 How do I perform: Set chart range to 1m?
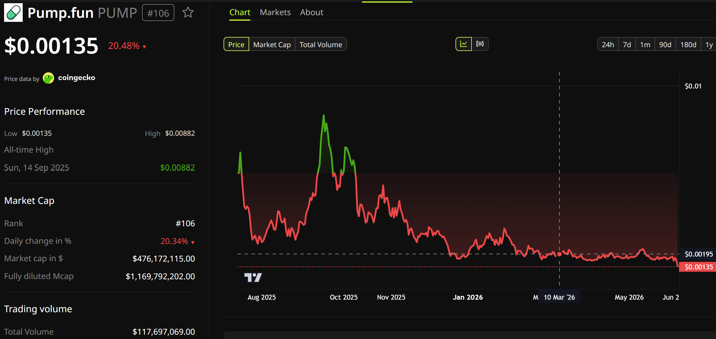645,45
